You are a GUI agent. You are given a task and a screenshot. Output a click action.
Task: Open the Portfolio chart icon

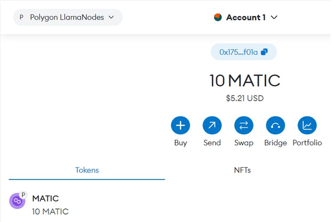pyautogui.click(x=307, y=125)
